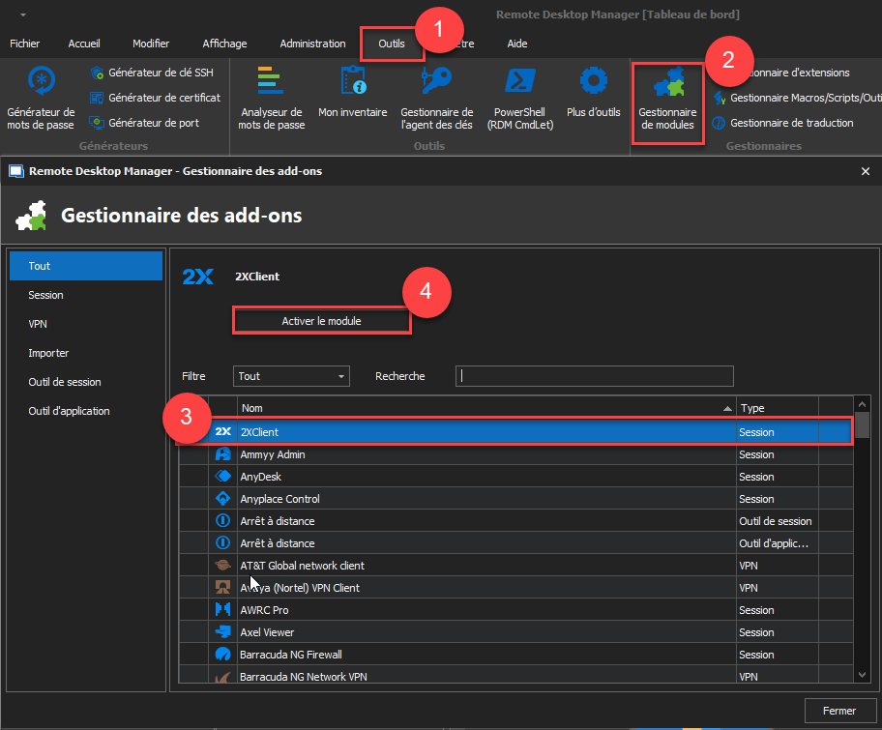
Task: Expand the Filtre dropdown set to Tout
Action: [x=291, y=376]
